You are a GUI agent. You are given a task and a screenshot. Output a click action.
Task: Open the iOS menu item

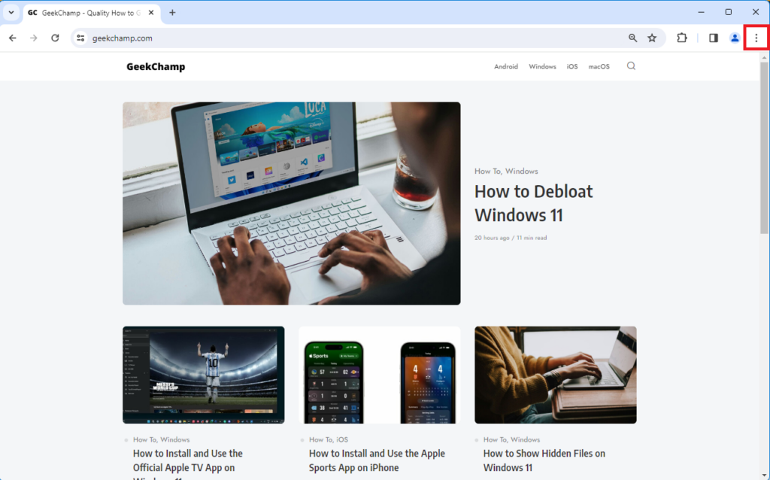(x=572, y=66)
